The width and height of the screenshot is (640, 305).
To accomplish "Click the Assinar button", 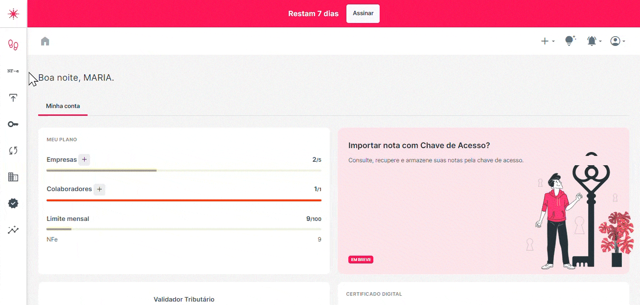I will [x=363, y=14].
